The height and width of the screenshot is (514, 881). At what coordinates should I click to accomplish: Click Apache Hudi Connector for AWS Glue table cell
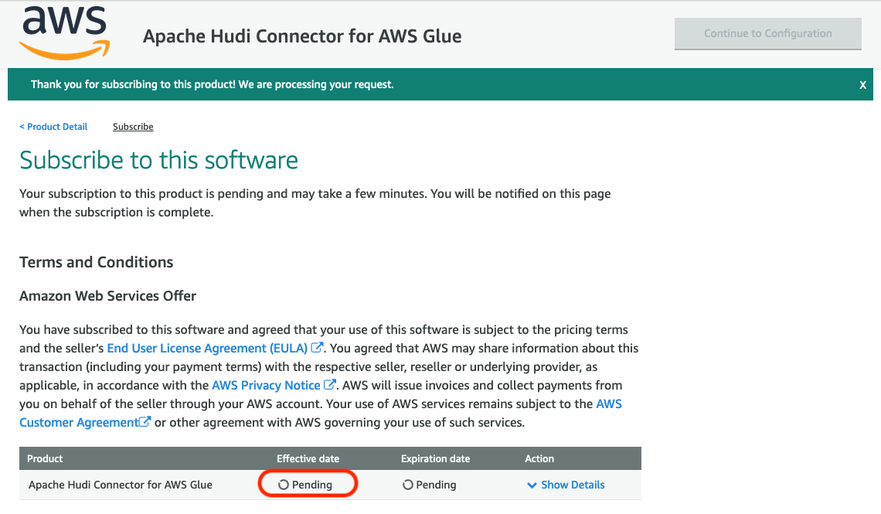121,485
